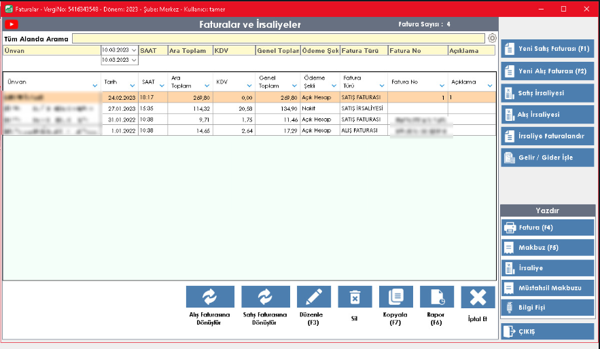Click the KDV filter field

234,50
